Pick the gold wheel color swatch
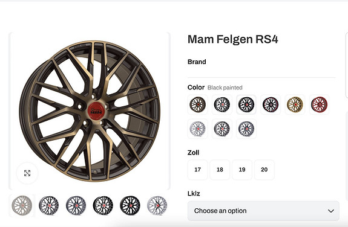This screenshot has height=227, width=348. 295,104
